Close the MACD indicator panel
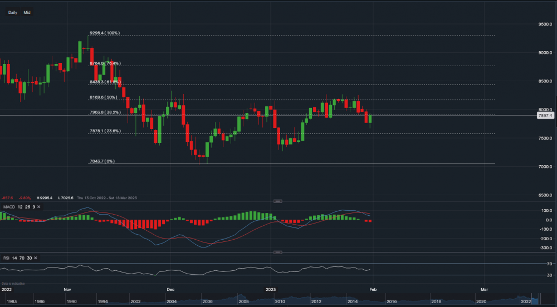The width and height of the screenshot is (557, 307). 40,207
